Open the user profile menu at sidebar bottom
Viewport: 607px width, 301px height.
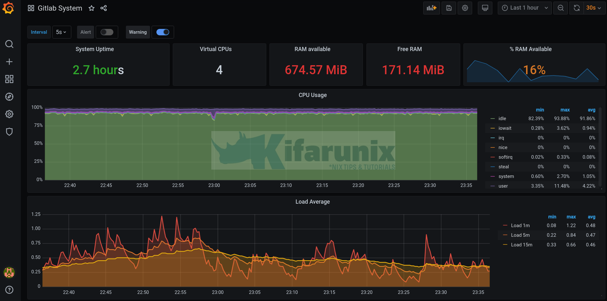[x=9, y=272]
